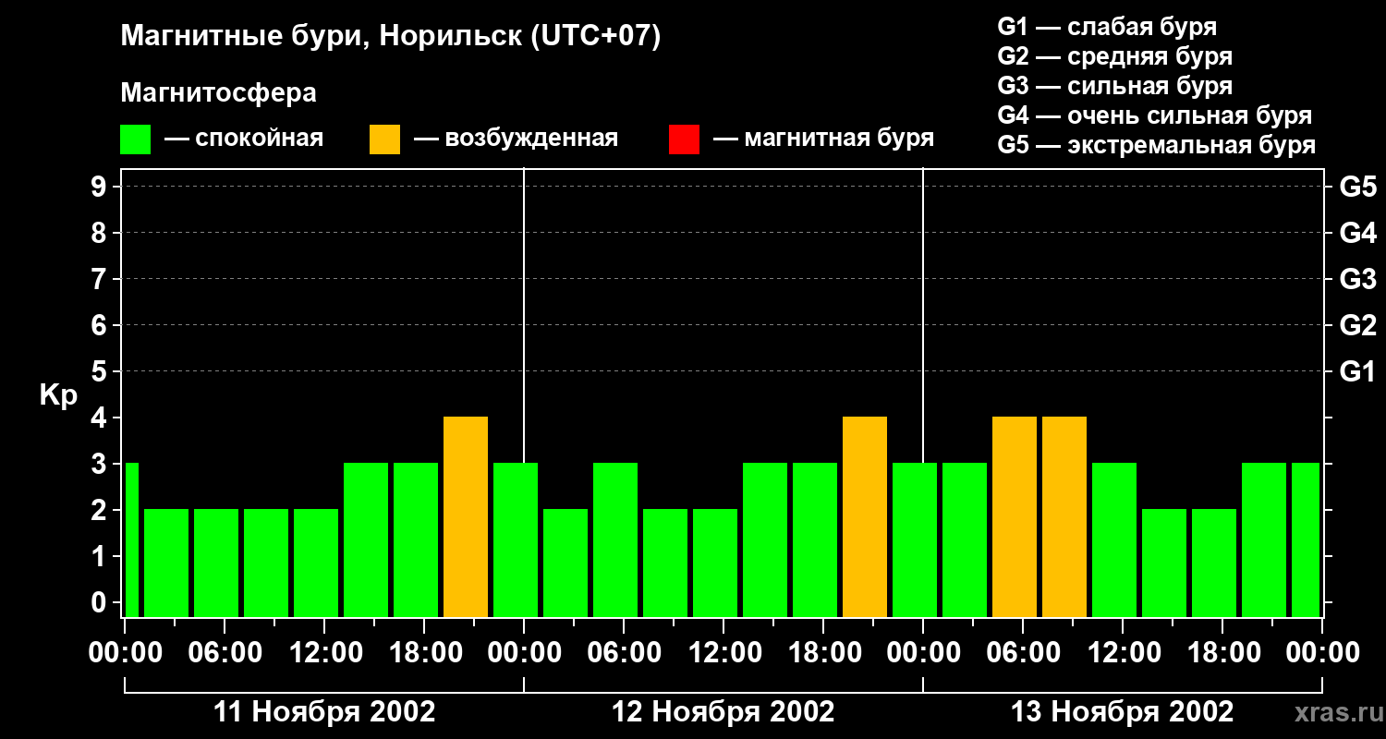Click the red 'магнитная буря' legend swatch
This screenshot has width=1386, height=739.
click(684, 139)
